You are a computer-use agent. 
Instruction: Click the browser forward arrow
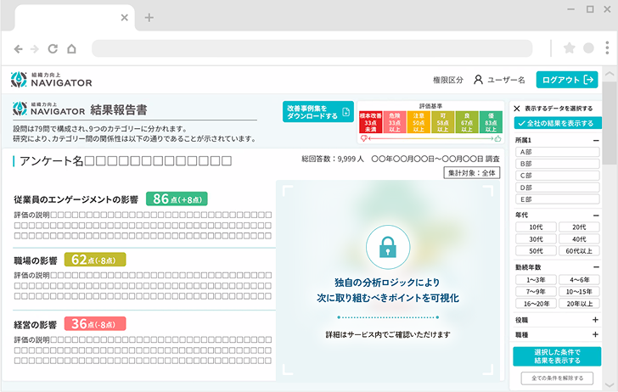pyautogui.click(x=35, y=49)
